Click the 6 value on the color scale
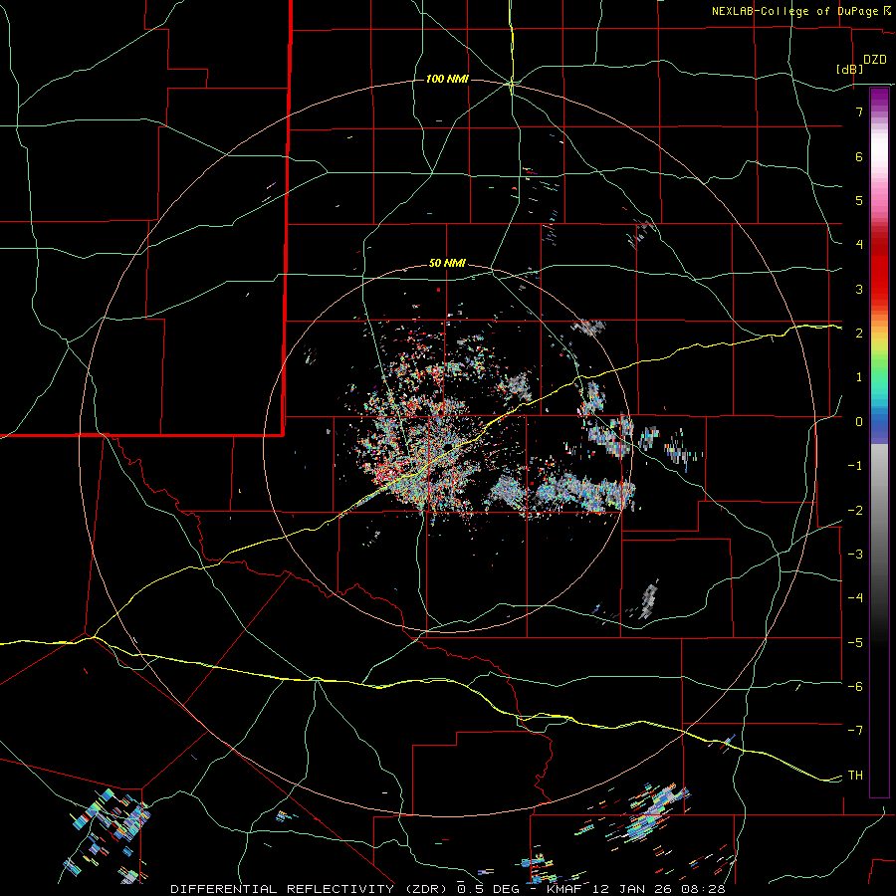This screenshot has height=896, width=896. [859, 156]
